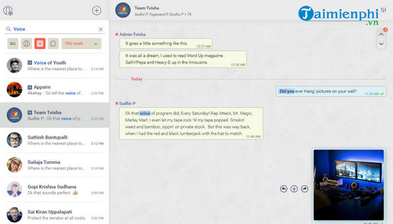This screenshot has height=224, width=393.
Task: Jump to previous search result arrow
Action: click(382, 35)
